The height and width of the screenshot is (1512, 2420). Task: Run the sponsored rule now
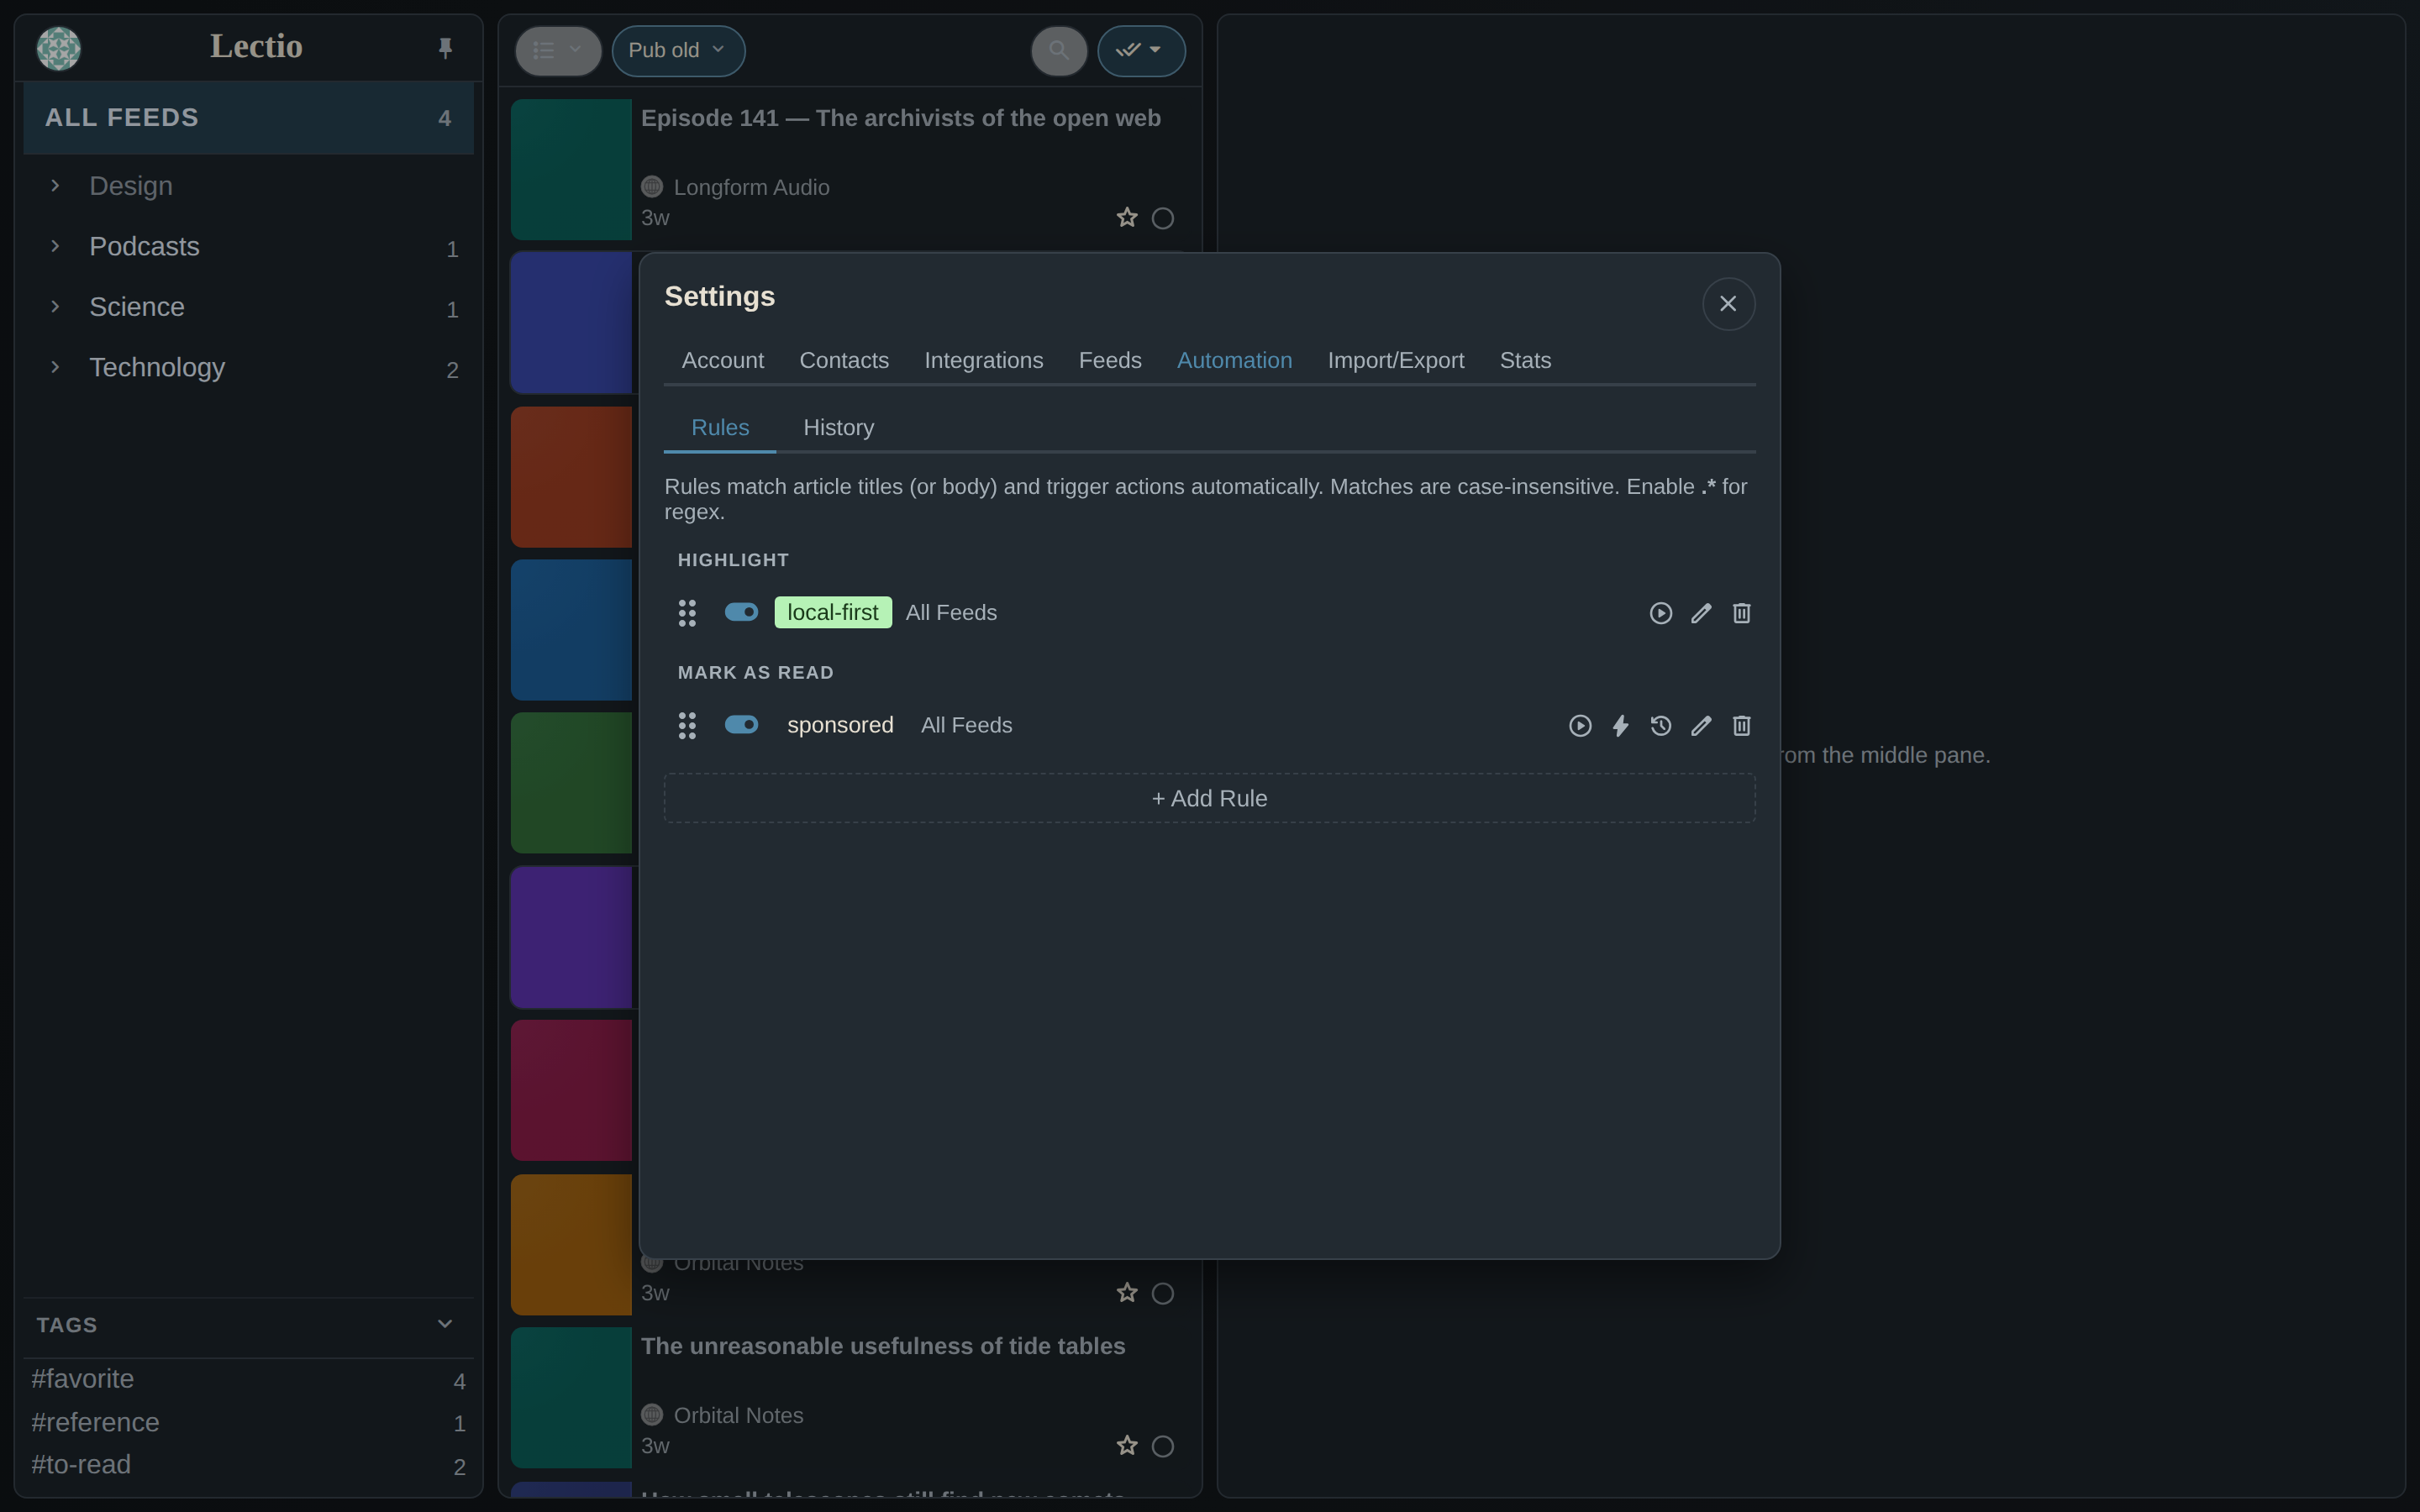tap(1580, 726)
